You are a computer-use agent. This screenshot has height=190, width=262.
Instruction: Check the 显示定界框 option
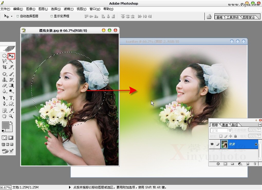pos(52,16)
